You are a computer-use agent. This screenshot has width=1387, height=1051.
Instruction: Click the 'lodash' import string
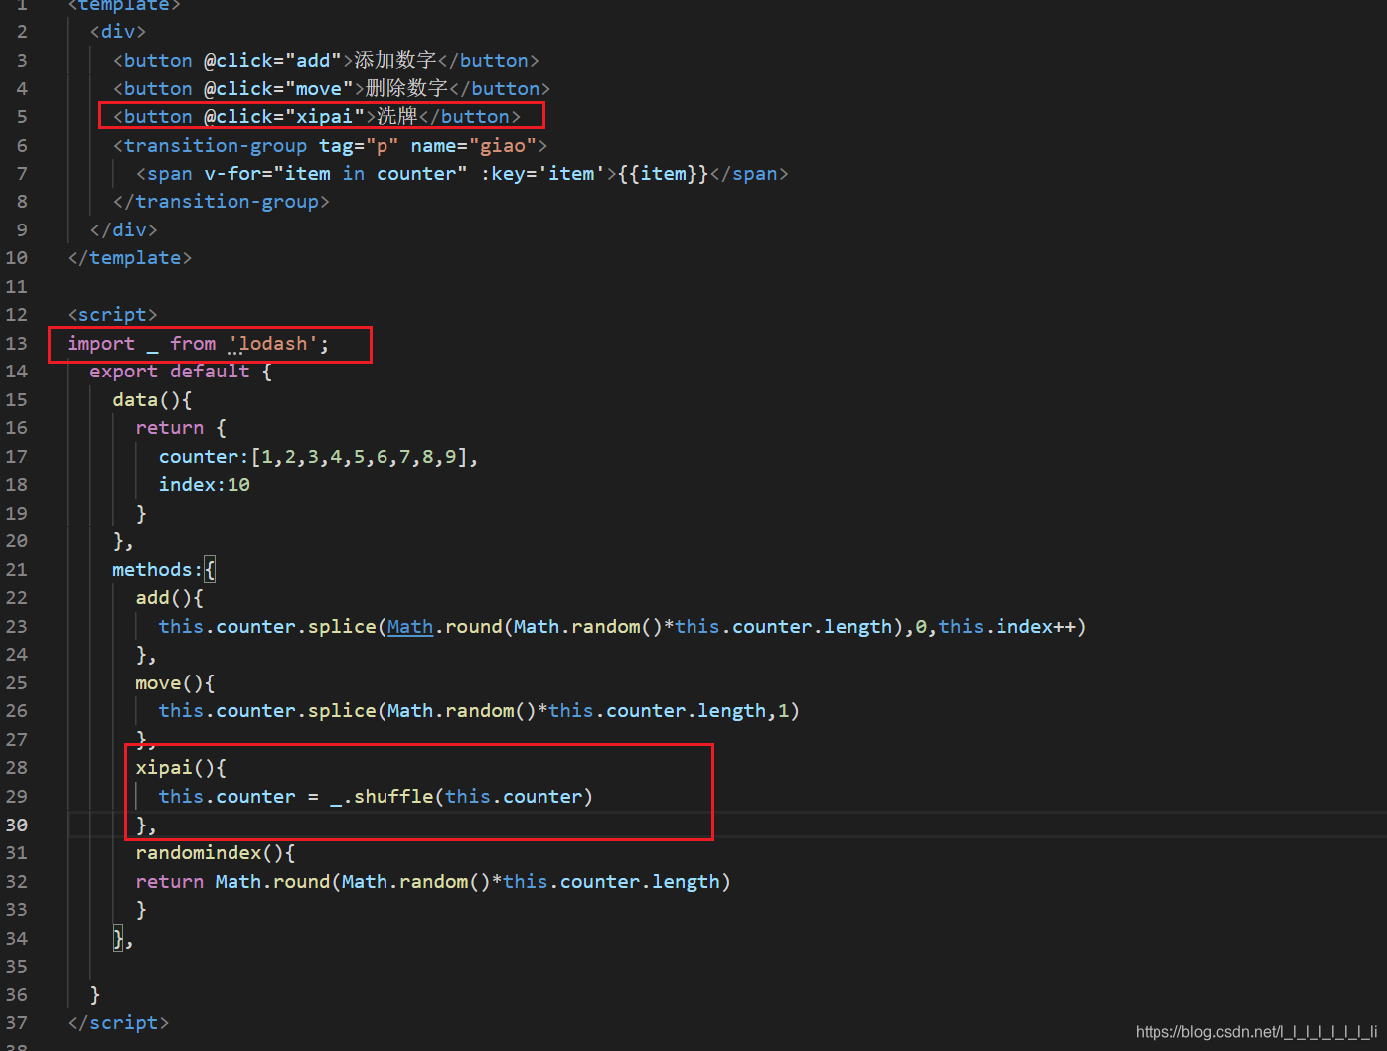[x=273, y=343]
